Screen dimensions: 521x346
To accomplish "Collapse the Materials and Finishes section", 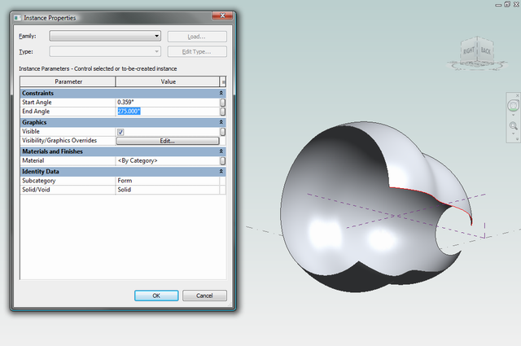I will (x=221, y=151).
